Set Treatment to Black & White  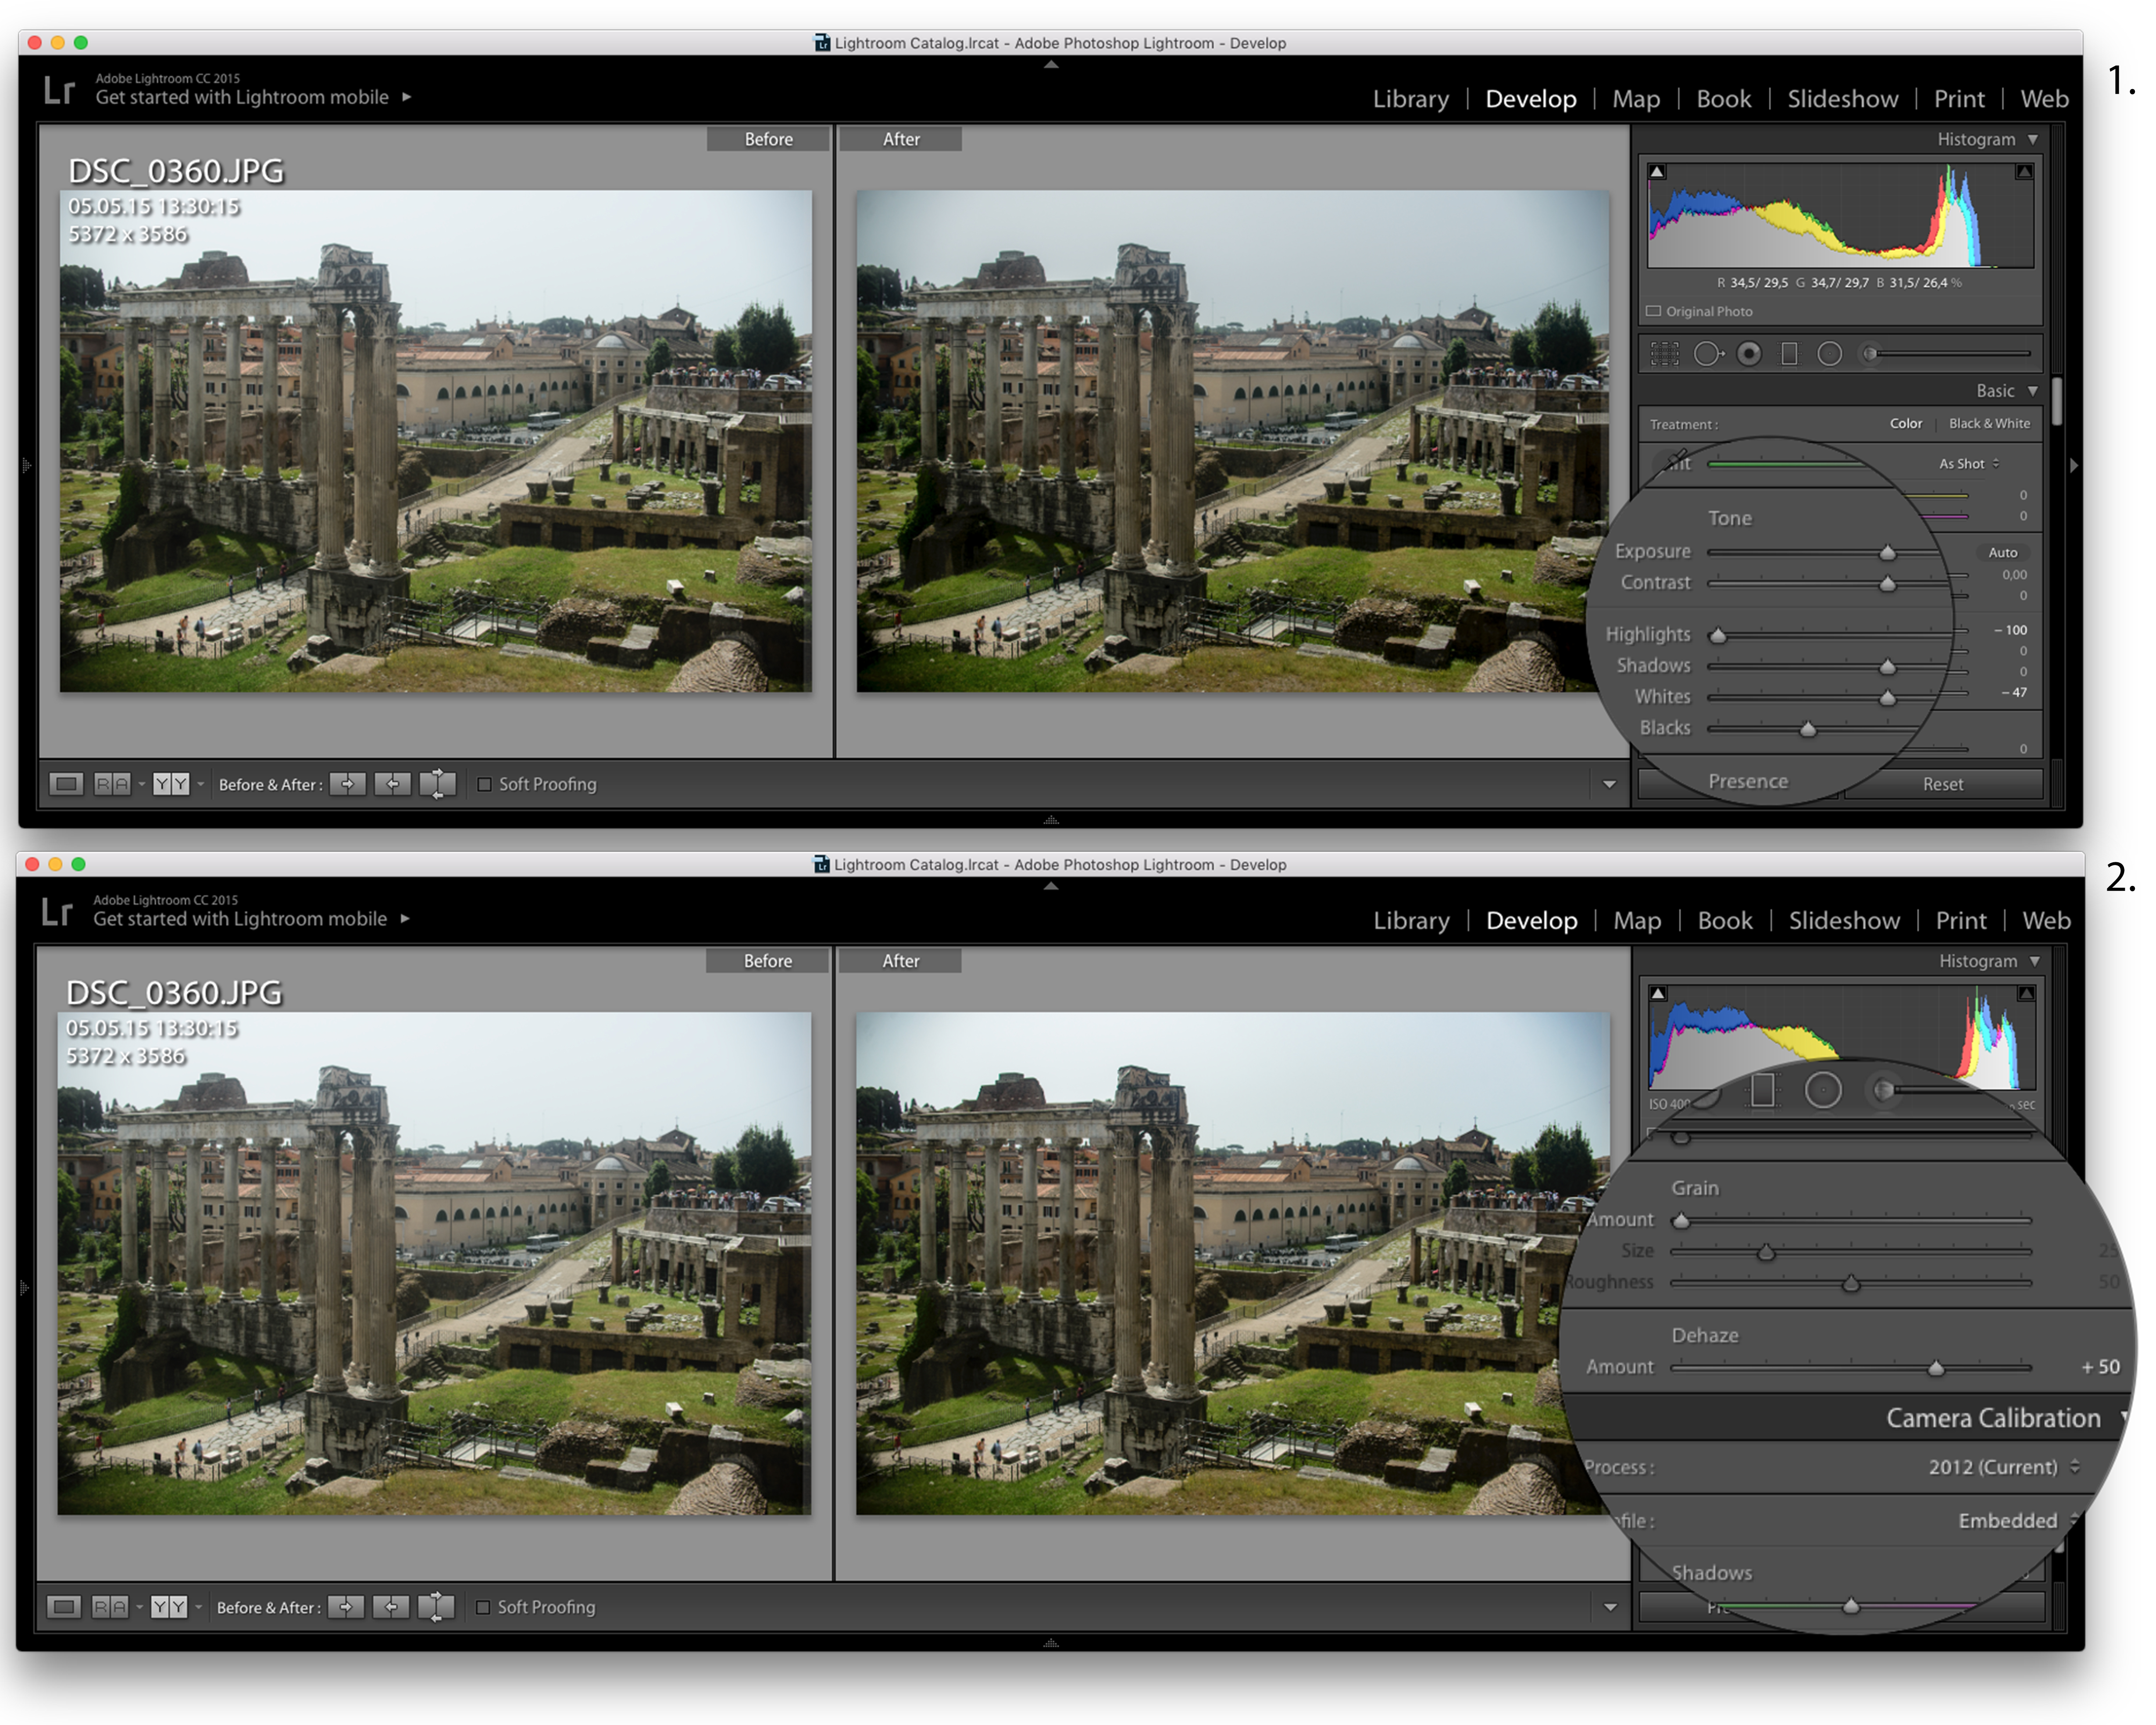pos(1989,424)
